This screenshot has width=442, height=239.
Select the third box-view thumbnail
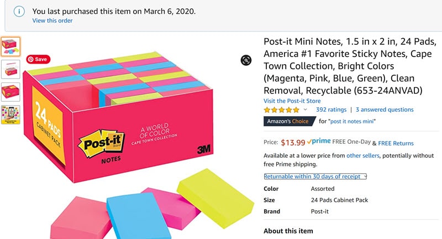(10, 91)
